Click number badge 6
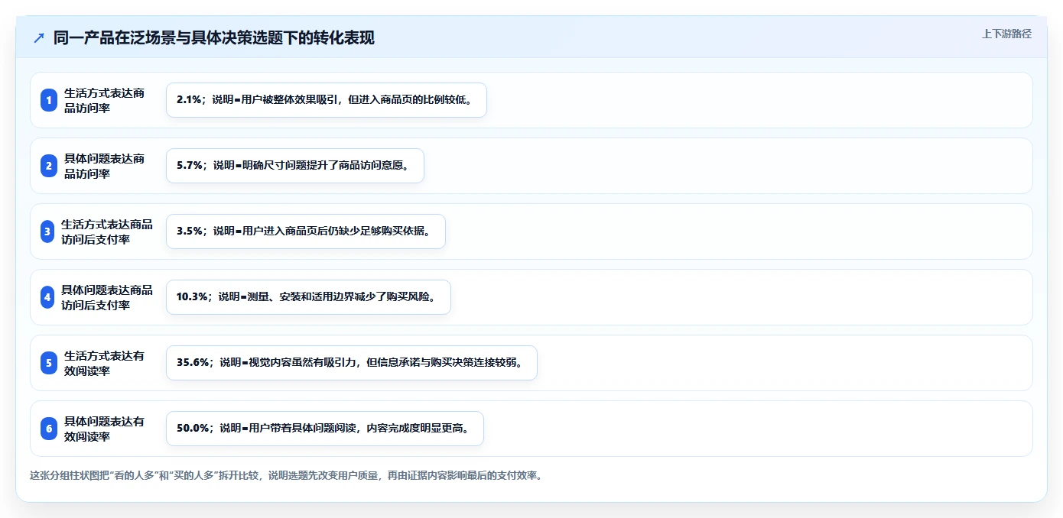1063x518 pixels. coord(49,429)
